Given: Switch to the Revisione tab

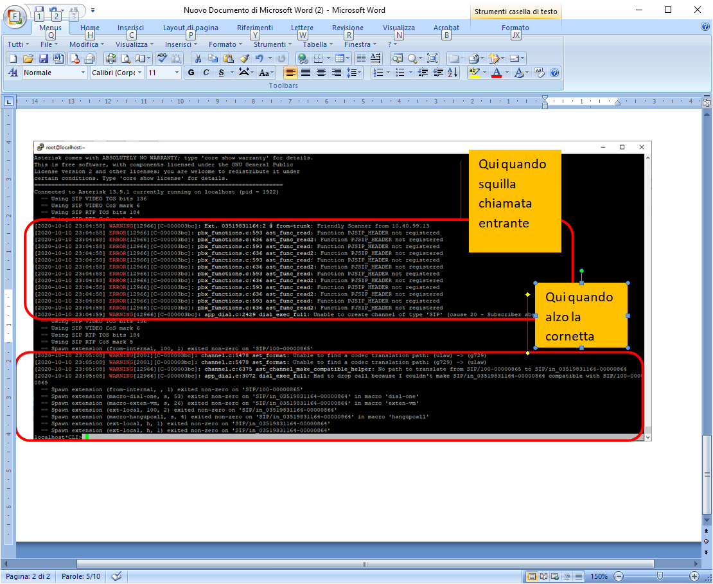Looking at the screenshot, I should tap(348, 28).
